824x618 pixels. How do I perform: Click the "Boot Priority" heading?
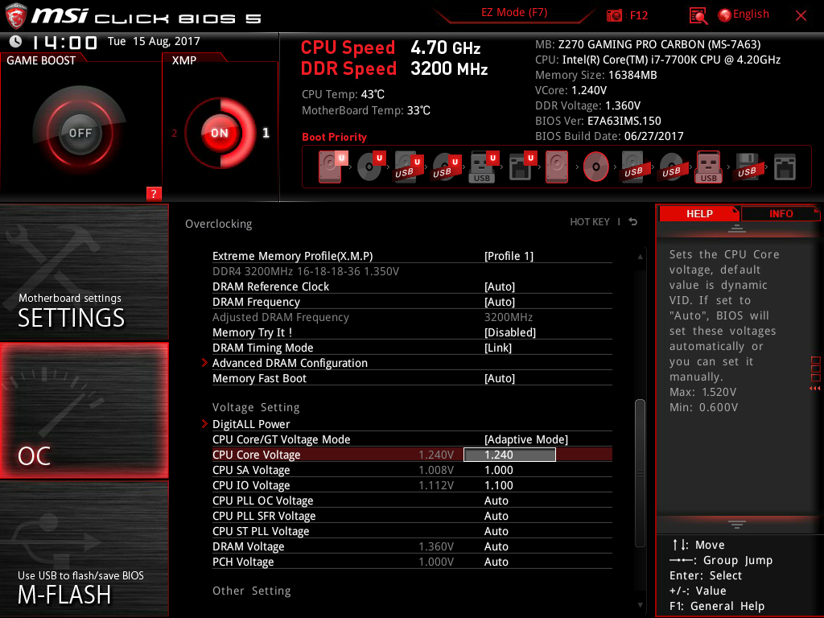click(334, 137)
